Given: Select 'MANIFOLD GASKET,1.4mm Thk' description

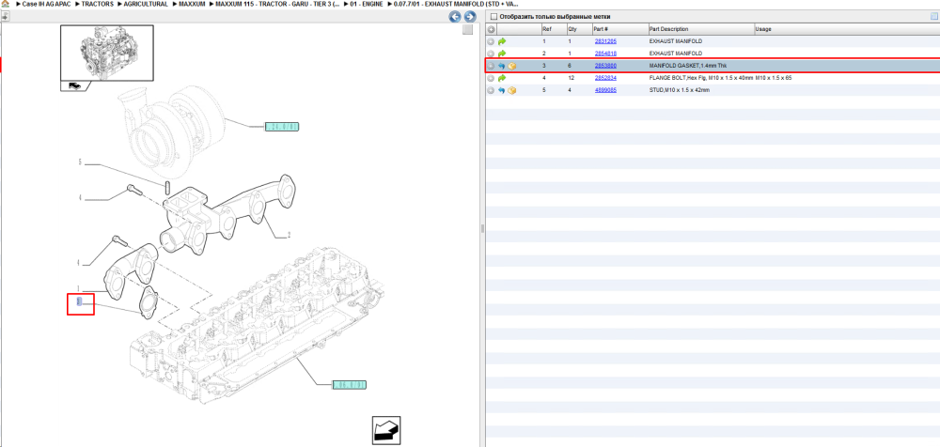Looking at the screenshot, I should 688,66.
